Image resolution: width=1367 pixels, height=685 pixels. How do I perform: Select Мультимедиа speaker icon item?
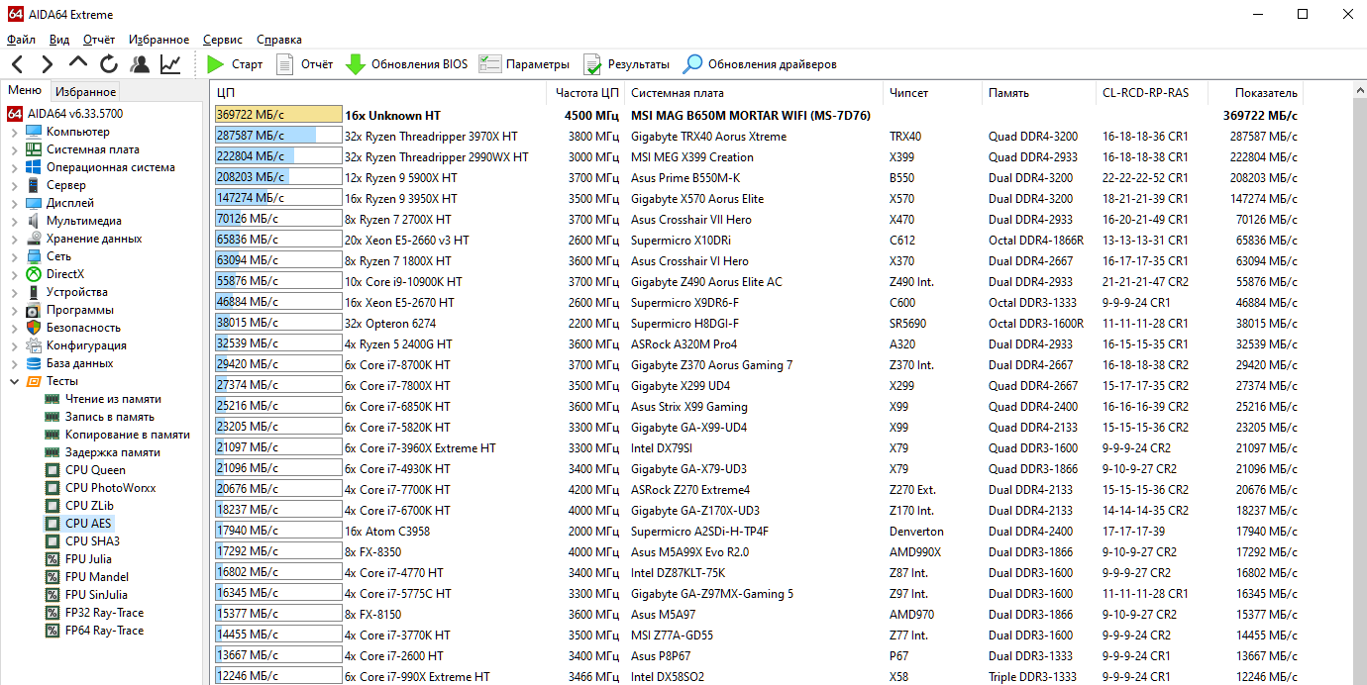click(x=35, y=221)
